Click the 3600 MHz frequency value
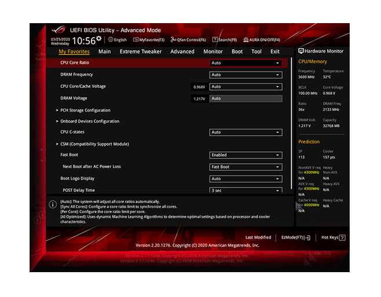 coord(306,77)
